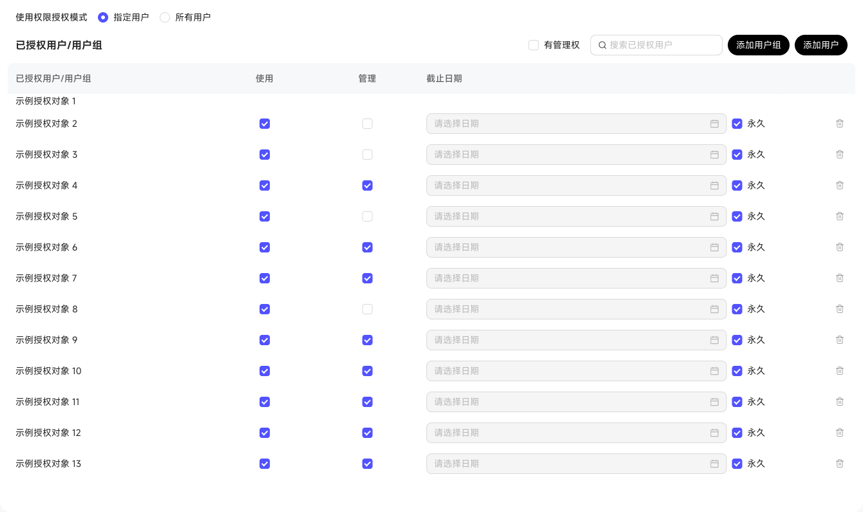Open the date picker icon for 示例授权对象 8
This screenshot has height=512, width=863.
[x=714, y=309]
